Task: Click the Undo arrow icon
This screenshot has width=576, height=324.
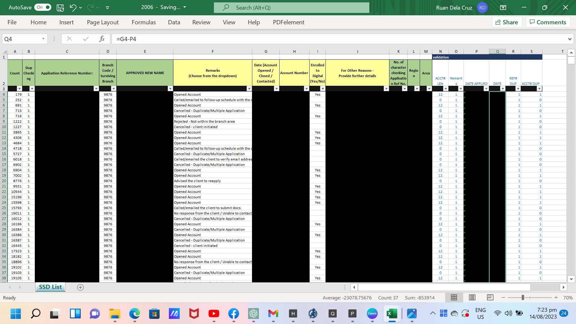Action: pyautogui.click(x=73, y=7)
